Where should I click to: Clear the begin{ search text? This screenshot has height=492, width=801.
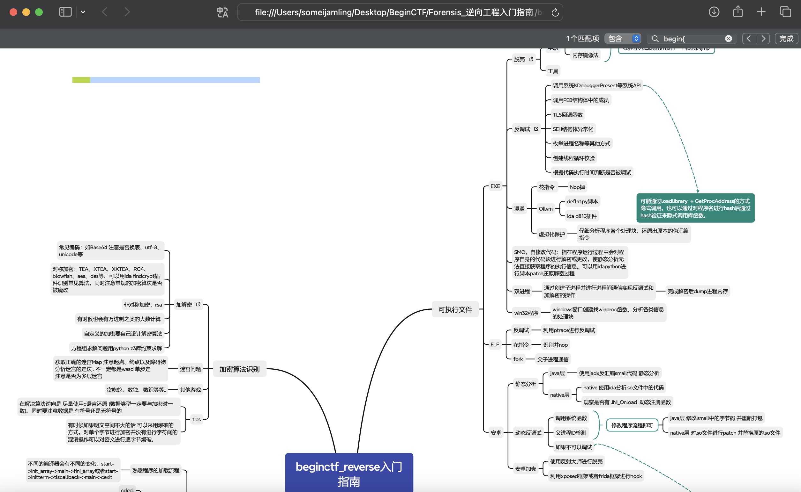728,39
